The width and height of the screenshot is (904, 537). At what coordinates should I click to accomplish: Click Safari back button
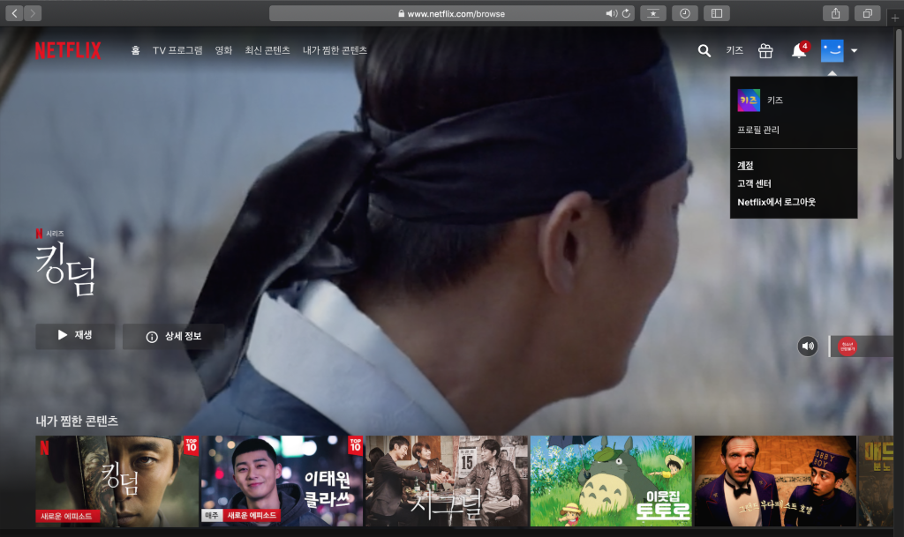click(x=14, y=13)
